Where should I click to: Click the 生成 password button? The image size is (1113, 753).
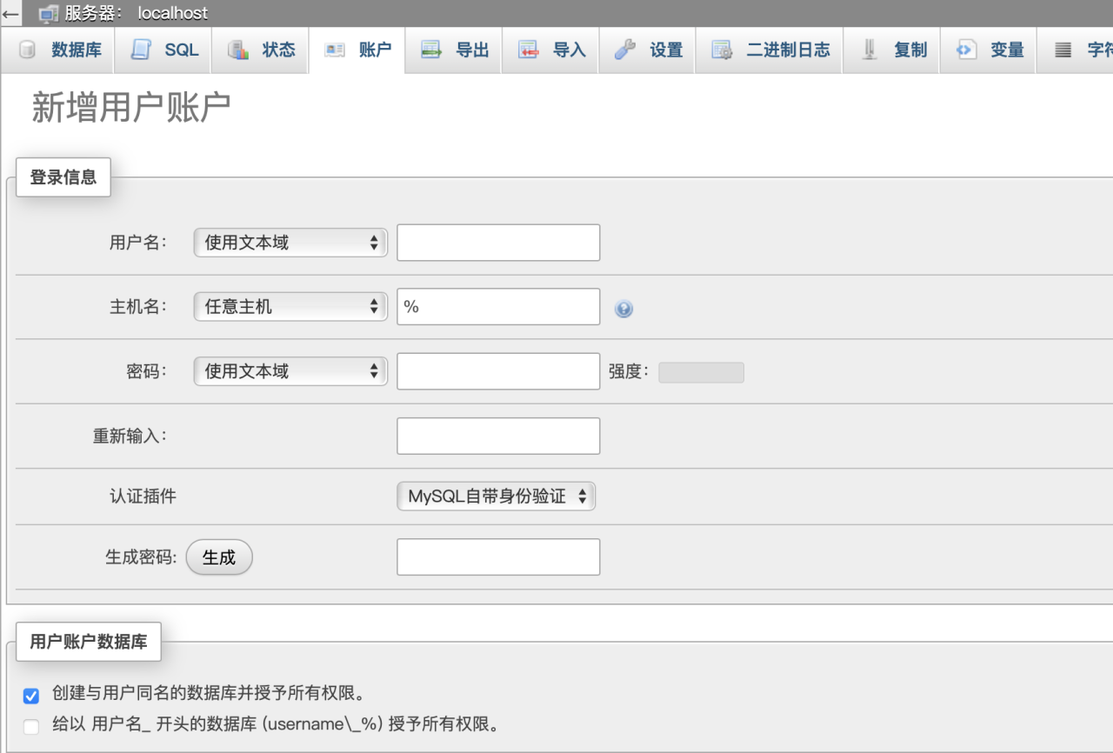click(219, 557)
